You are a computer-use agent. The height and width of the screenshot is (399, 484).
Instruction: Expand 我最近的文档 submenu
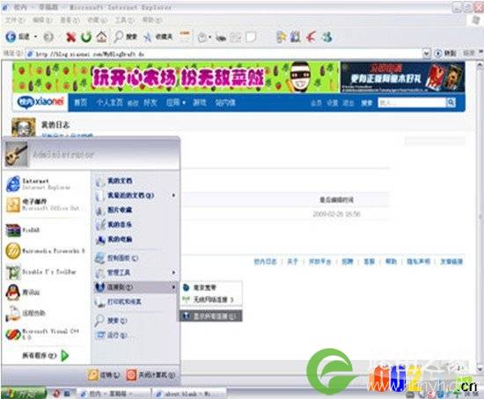tap(135, 195)
